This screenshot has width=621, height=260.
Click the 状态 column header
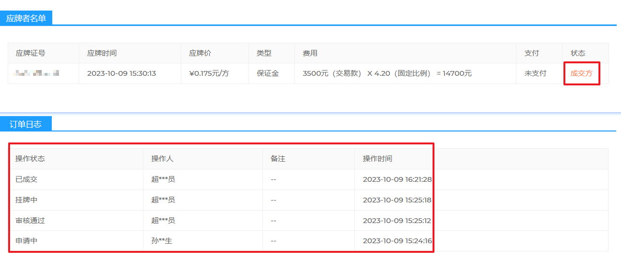(x=578, y=53)
